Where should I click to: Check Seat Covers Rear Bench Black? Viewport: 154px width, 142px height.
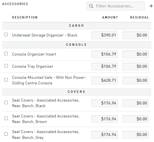point(6,103)
